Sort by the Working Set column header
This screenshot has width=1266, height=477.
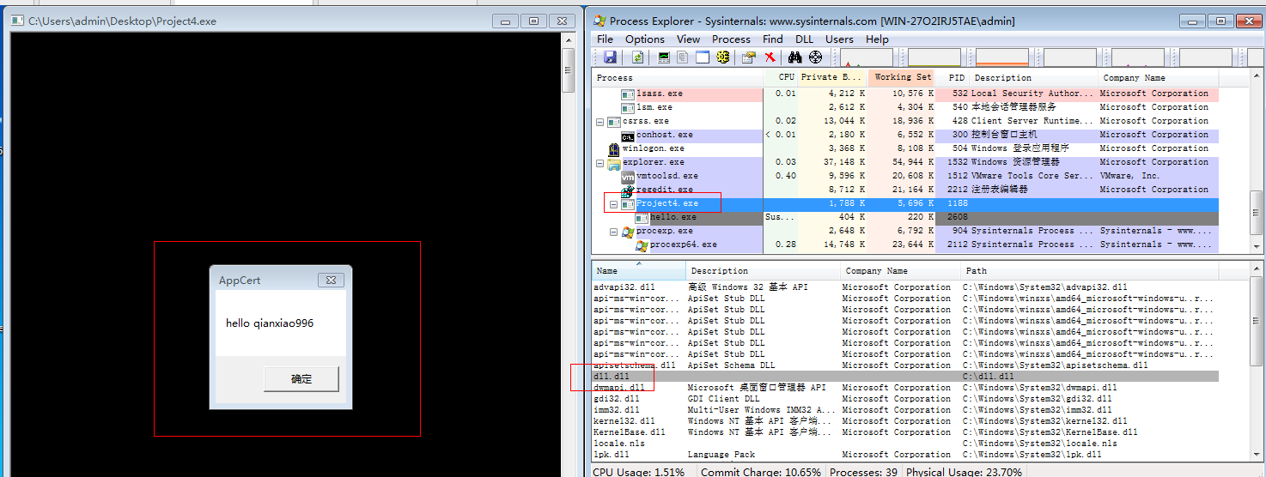coord(902,78)
